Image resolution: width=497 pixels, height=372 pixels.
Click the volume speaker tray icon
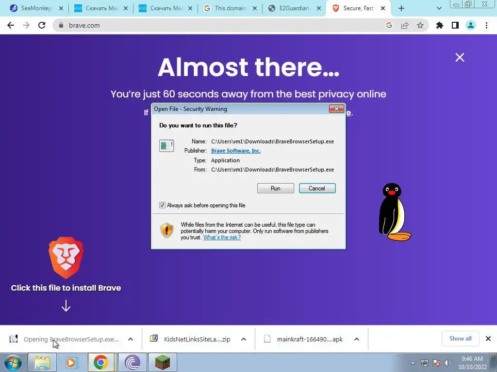click(447, 363)
